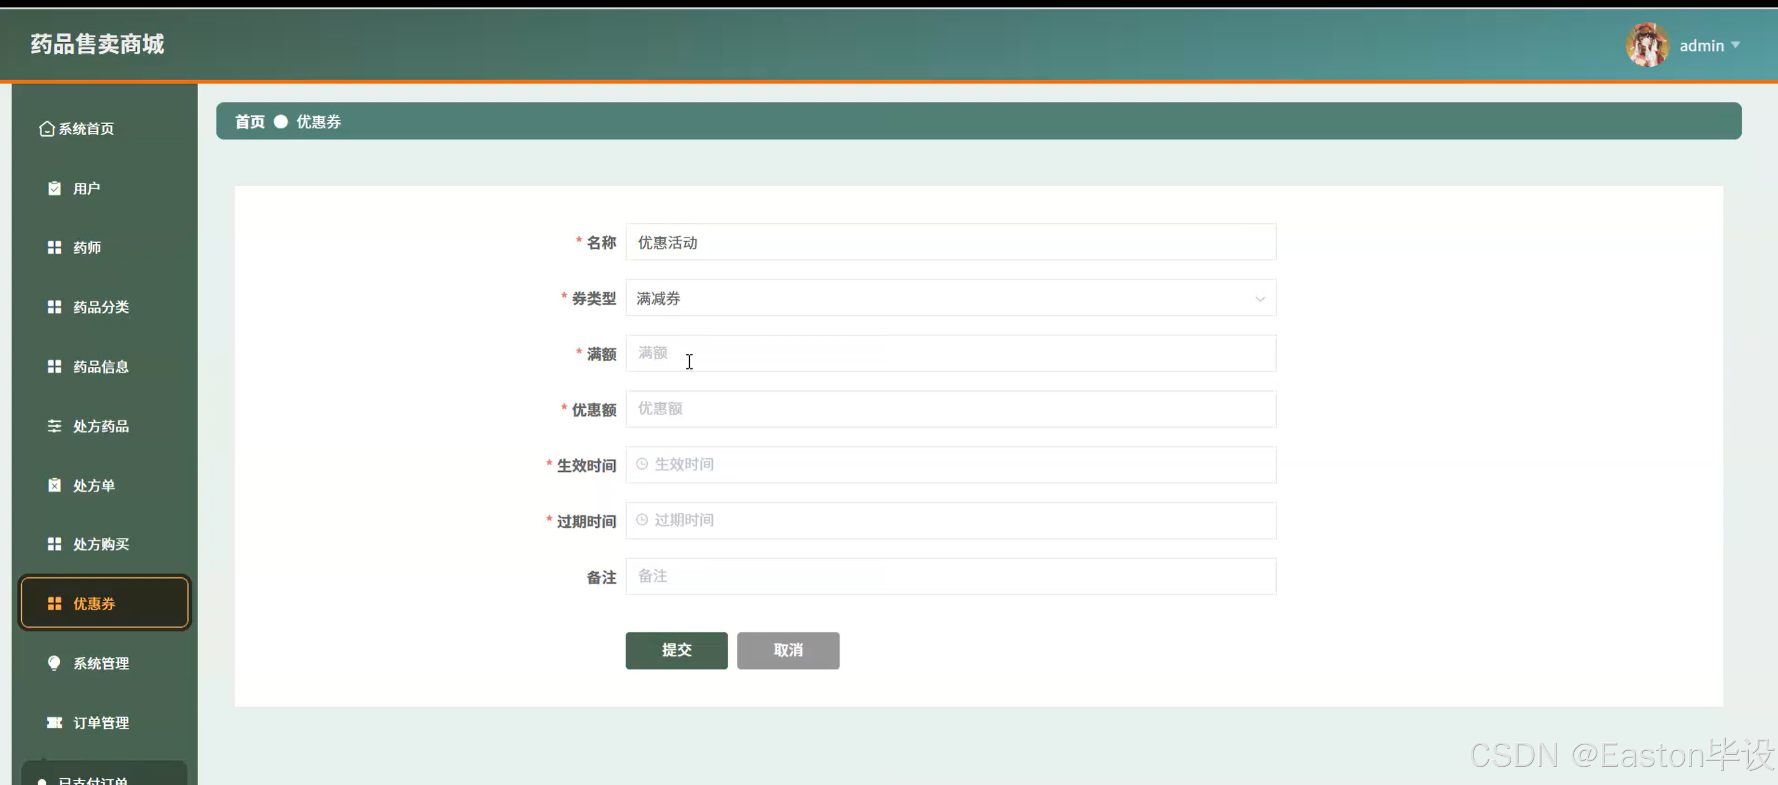This screenshot has width=1778, height=785.
Task: Open the 生效时间 date picker field
Action: 950,464
